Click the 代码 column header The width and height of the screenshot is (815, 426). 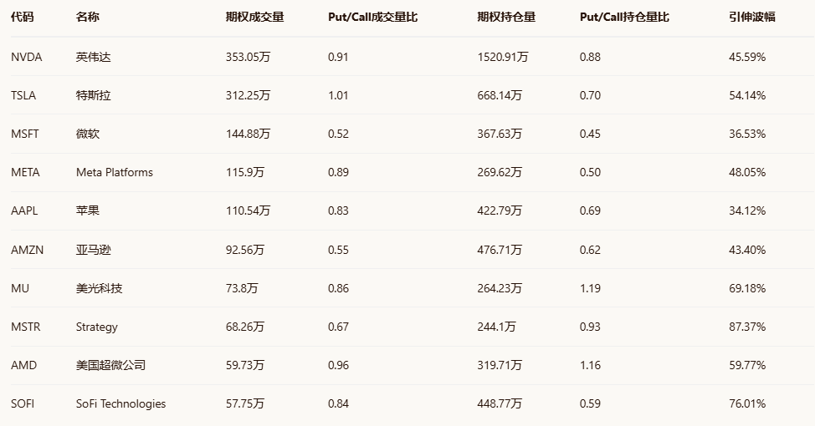23,17
